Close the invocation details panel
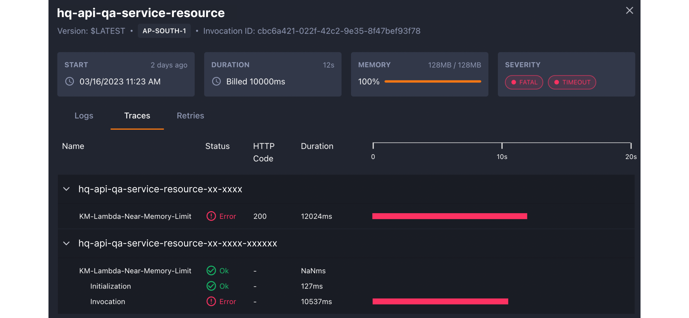This screenshot has height=318, width=689. coord(629,11)
